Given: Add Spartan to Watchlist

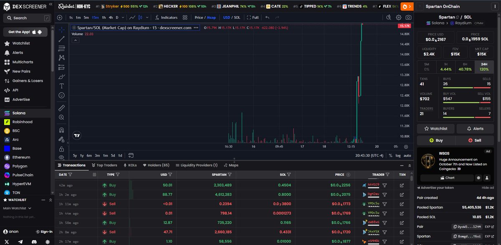Looking at the screenshot, I should pos(436,129).
